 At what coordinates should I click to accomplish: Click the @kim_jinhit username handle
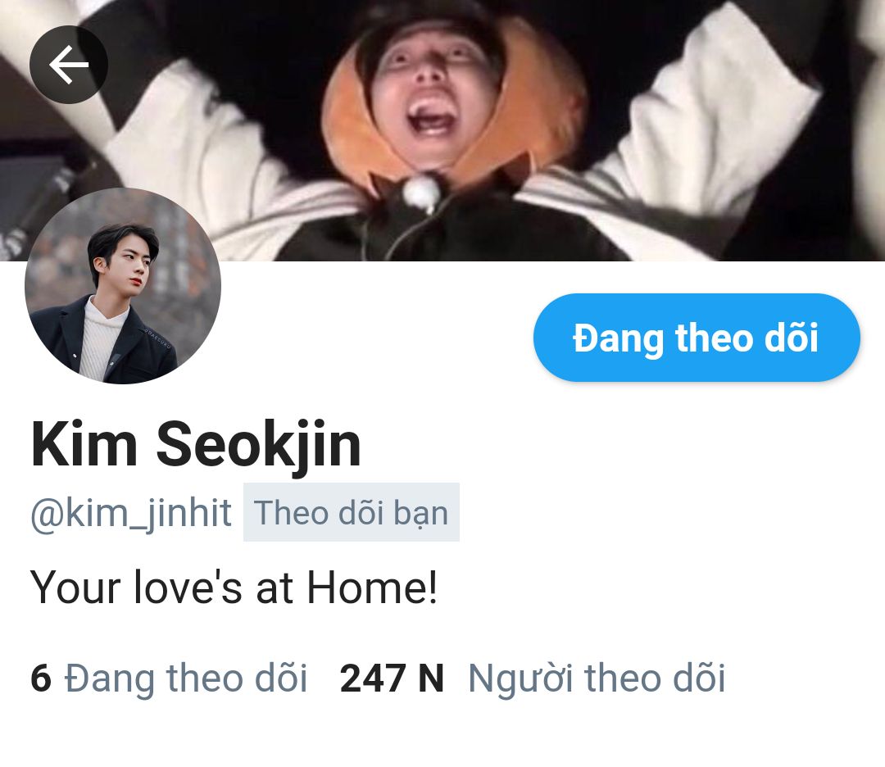131,512
